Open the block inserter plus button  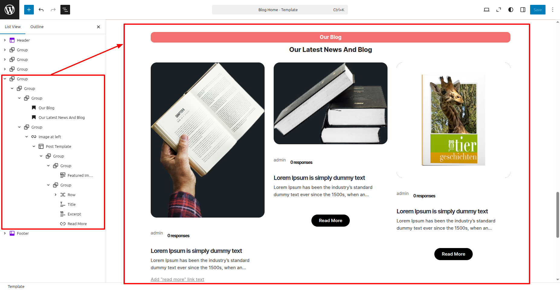(x=29, y=10)
